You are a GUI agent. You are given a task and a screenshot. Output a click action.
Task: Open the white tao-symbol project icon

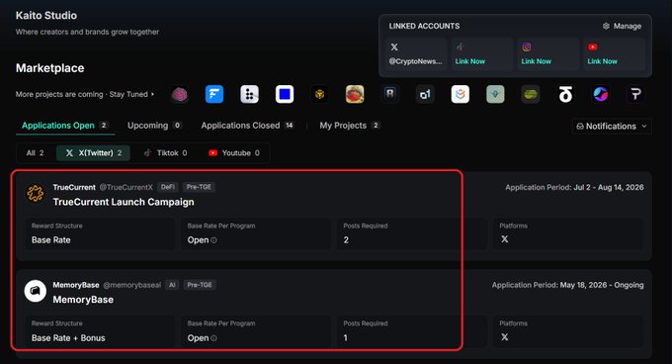pyautogui.click(x=565, y=94)
